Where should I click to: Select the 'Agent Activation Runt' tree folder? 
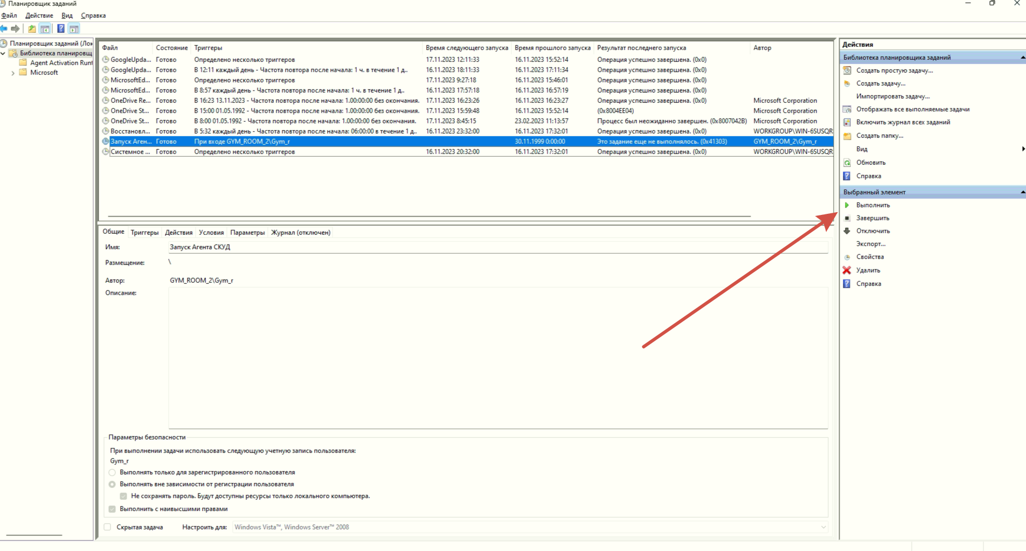(56, 63)
